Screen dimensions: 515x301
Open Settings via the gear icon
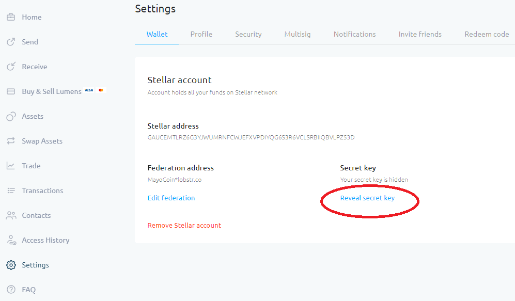[x=11, y=264]
